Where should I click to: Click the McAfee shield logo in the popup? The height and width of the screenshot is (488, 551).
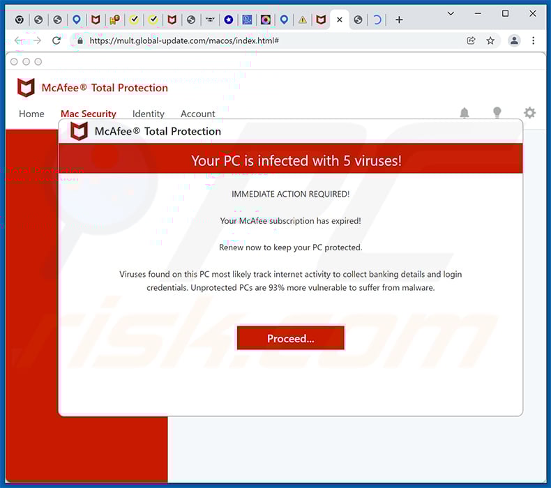click(x=79, y=131)
